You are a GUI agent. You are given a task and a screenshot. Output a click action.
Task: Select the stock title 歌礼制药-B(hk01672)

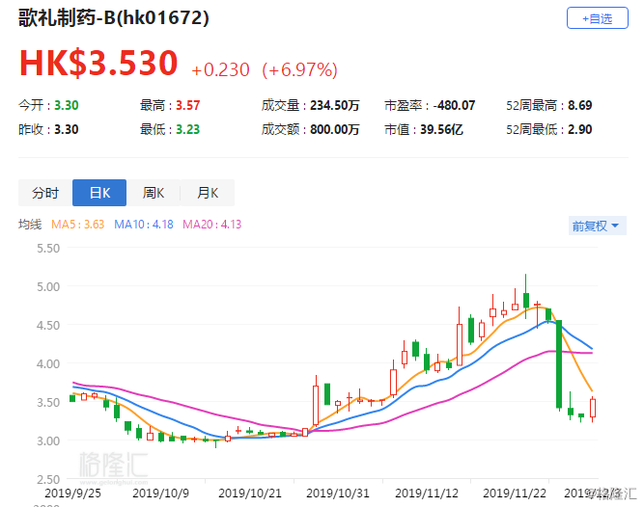[x=114, y=18]
